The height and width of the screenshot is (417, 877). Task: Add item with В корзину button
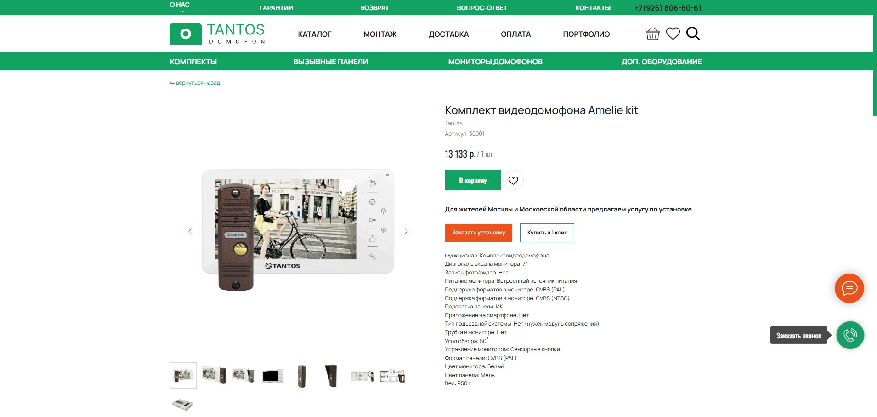pos(473,180)
